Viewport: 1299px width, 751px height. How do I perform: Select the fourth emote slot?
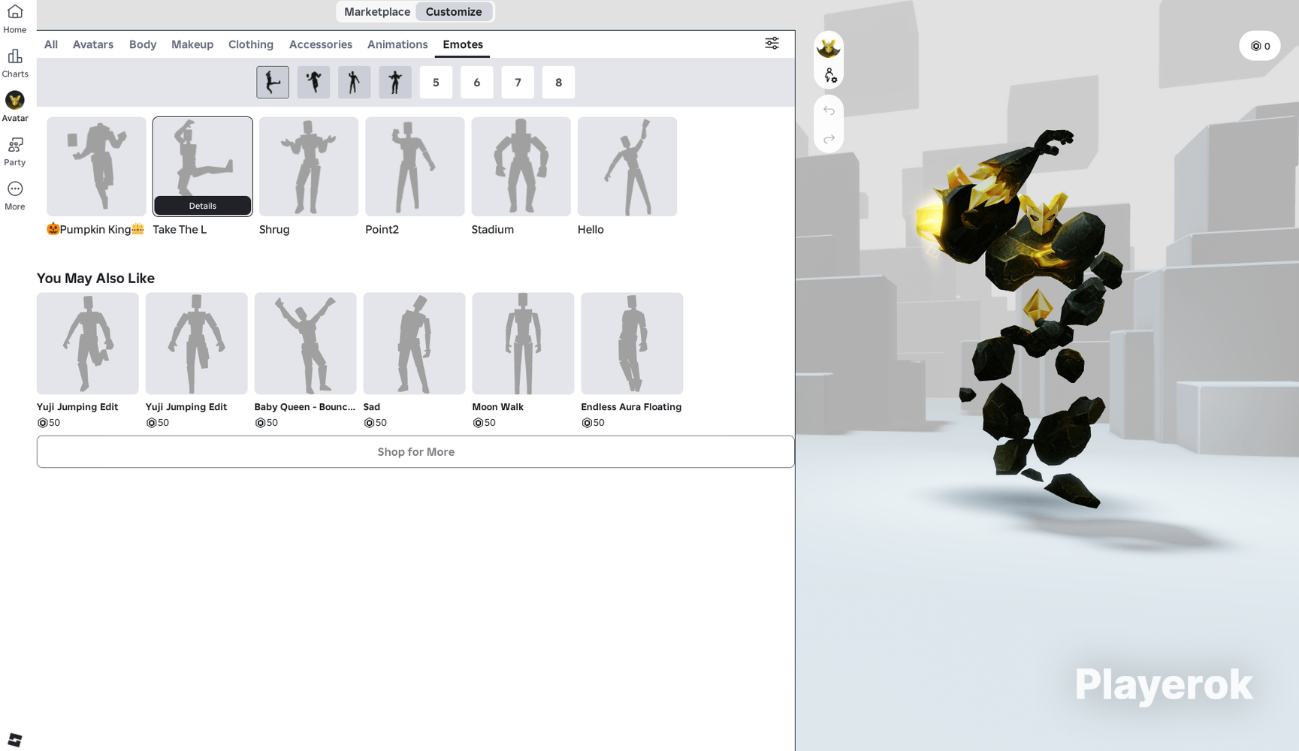click(x=395, y=83)
